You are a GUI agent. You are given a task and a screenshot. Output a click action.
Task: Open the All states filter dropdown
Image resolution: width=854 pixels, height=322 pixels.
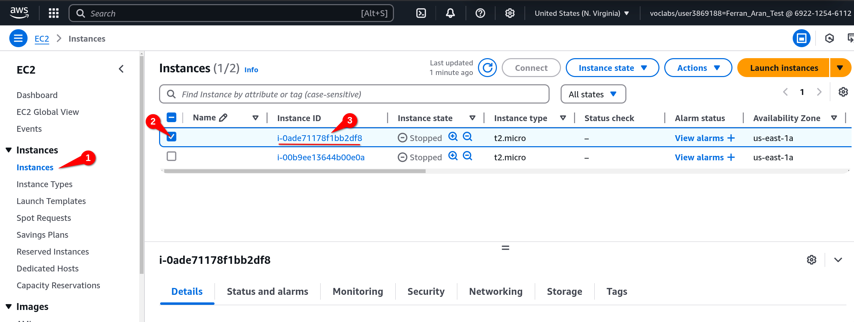click(x=593, y=94)
